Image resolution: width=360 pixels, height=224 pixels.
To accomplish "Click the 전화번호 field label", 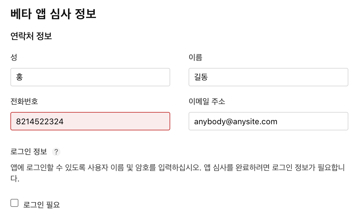I will 24,101.
